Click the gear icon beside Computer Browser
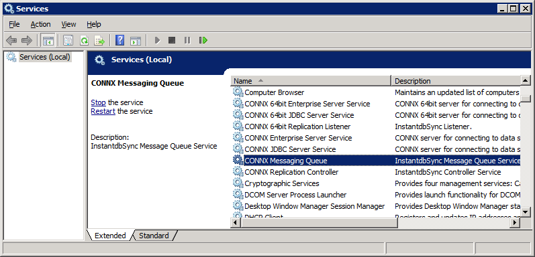Screen dimensions: 535x257 tap(238, 92)
